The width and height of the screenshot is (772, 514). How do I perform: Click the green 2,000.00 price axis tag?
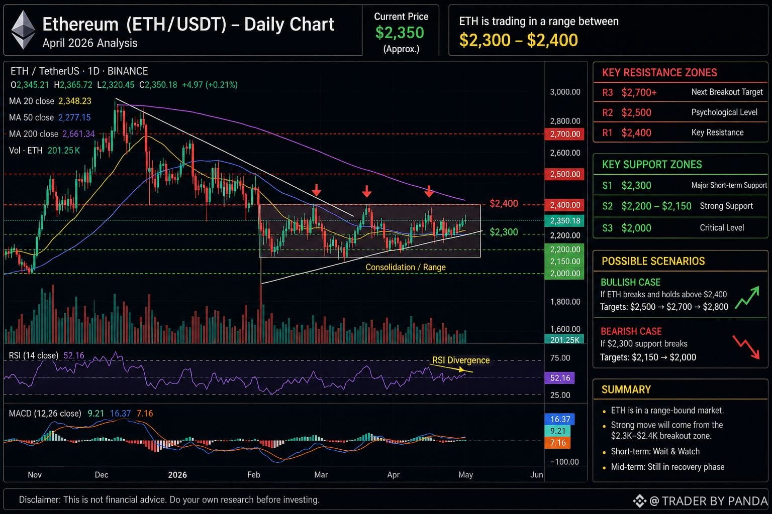tap(565, 274)
